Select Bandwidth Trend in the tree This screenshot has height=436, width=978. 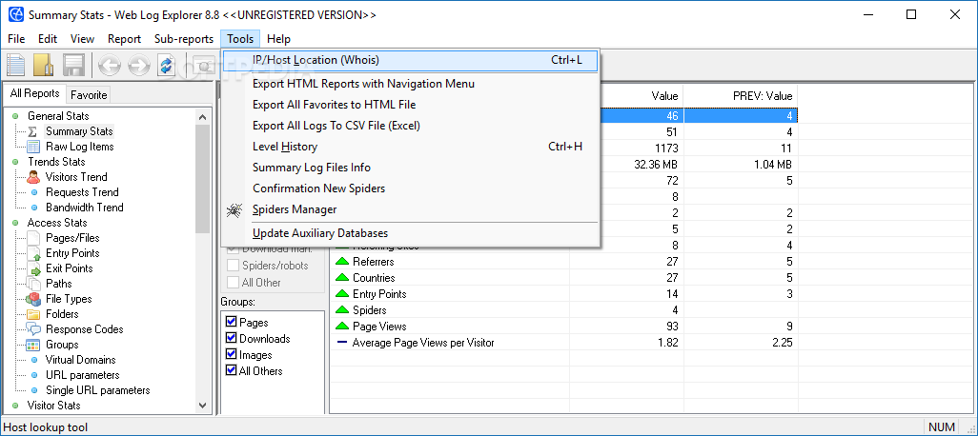[85, 208]
